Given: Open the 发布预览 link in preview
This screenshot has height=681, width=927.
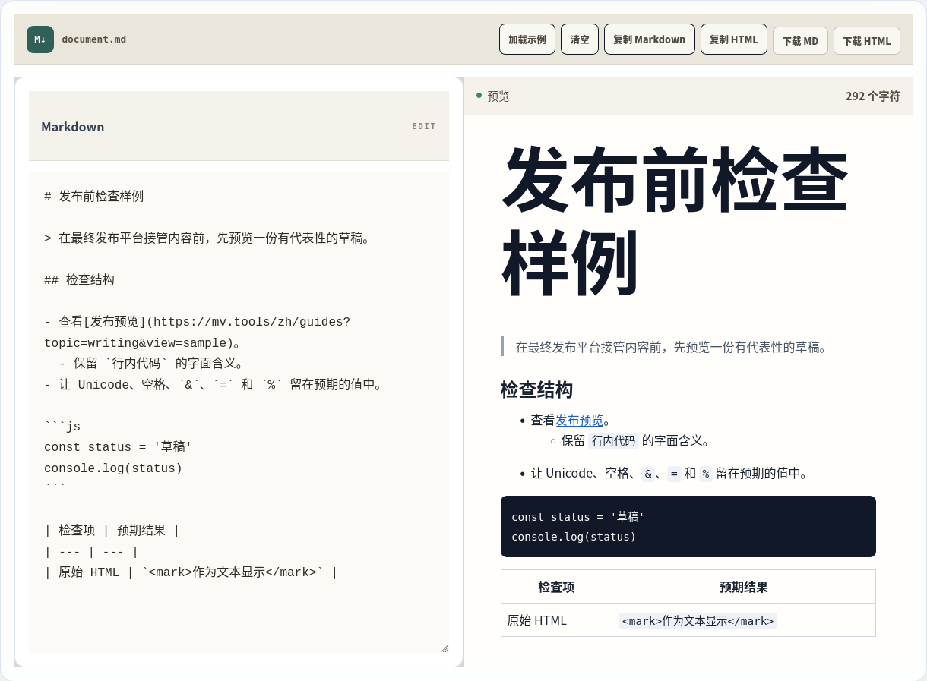Looking at the screenshot, I should coord(579,420).
